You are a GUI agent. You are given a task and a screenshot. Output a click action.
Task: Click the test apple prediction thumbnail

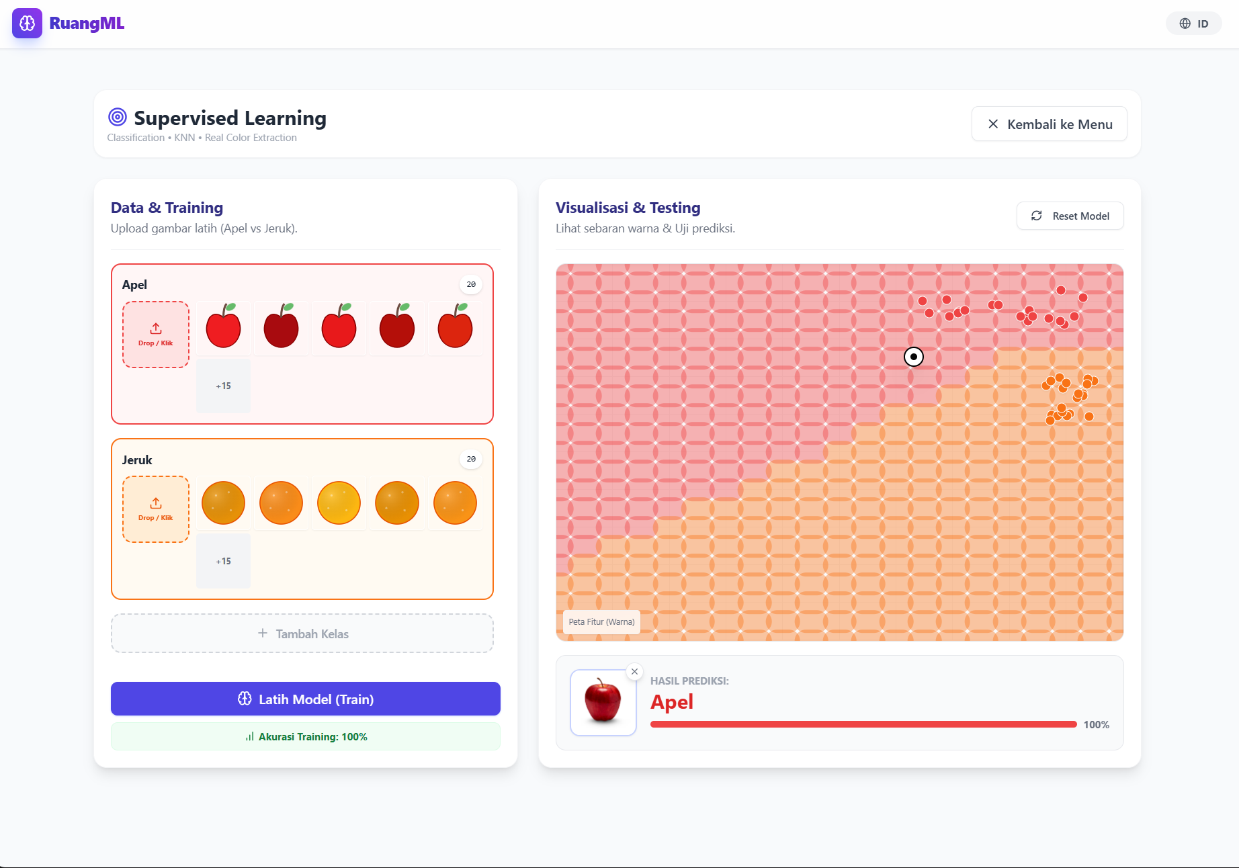603,702
